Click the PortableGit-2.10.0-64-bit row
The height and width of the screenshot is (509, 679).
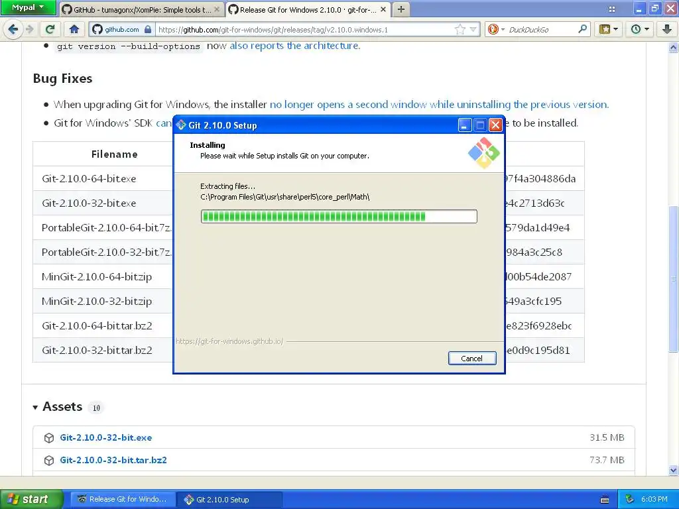(103, 227)
